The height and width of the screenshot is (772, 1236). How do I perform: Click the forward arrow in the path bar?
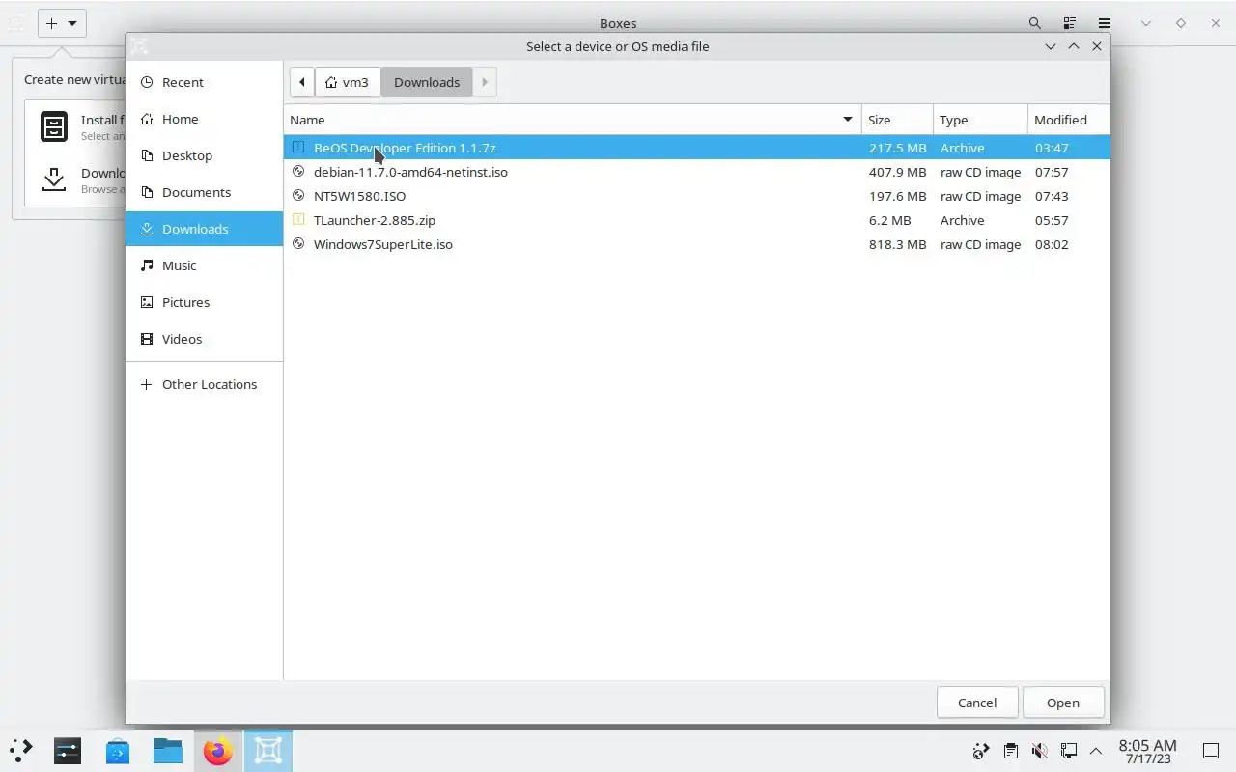(485, 82)
